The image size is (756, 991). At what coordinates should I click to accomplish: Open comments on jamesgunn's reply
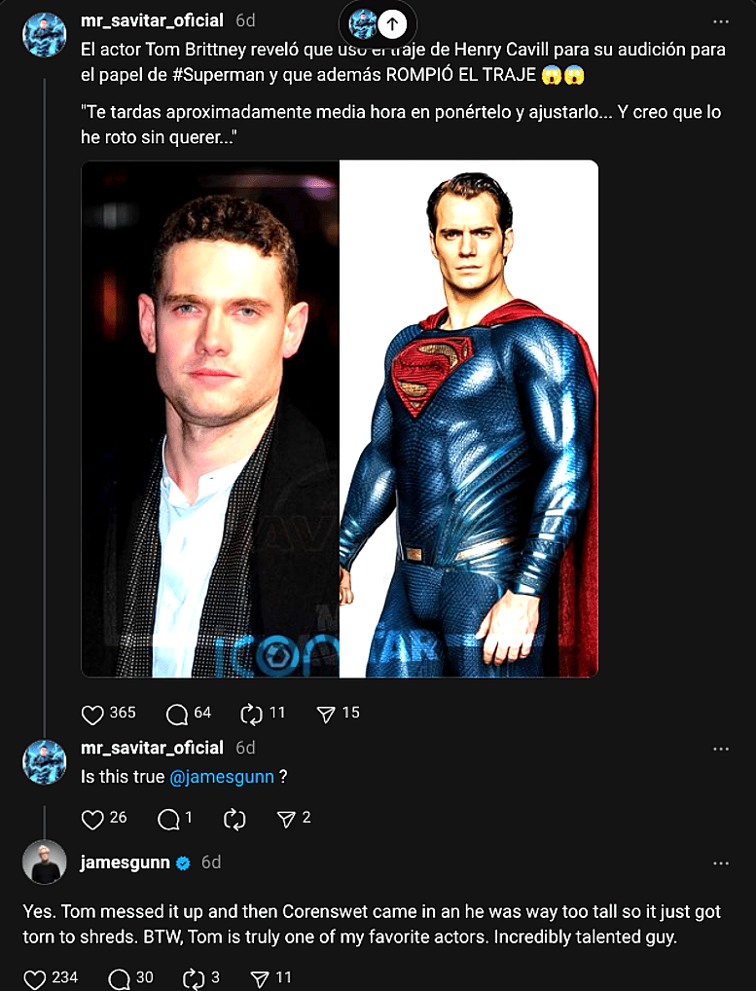pos(120,978)
